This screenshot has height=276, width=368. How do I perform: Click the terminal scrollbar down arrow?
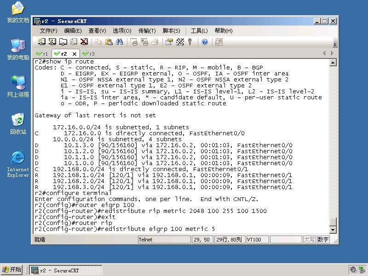tap(333, 230)
